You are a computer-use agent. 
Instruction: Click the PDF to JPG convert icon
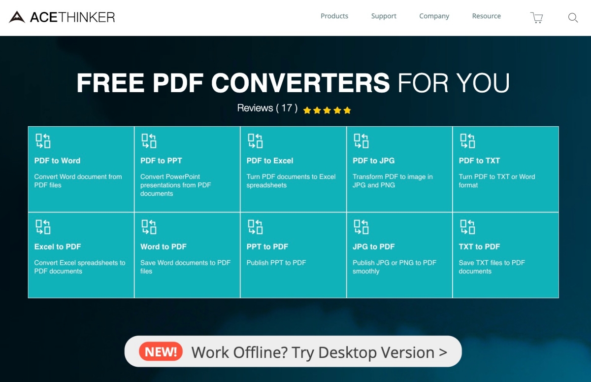click(x=361, y=141)
